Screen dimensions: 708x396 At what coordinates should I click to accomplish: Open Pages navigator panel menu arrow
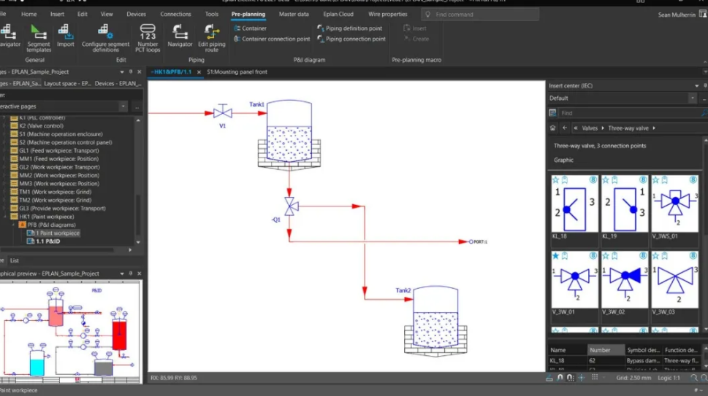(x=122, y=71)
